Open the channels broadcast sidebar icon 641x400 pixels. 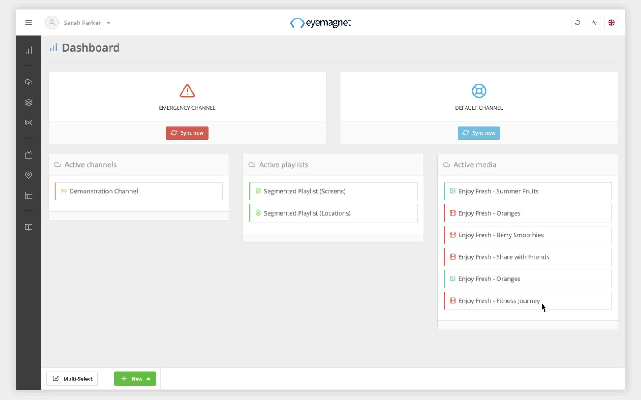[x=28, y=123]
